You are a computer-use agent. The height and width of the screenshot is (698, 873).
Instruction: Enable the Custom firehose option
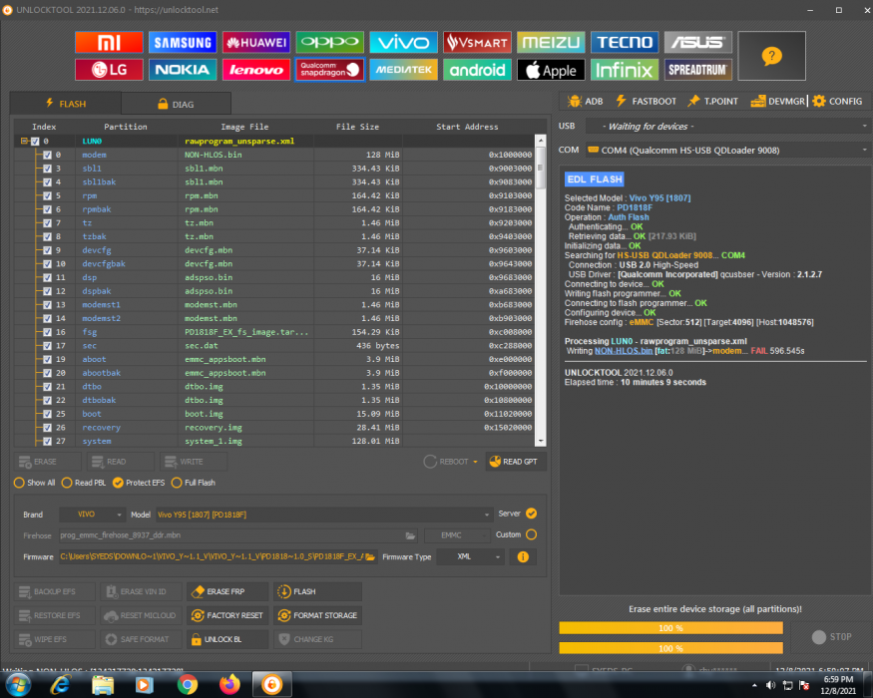[x=531, y=534]
